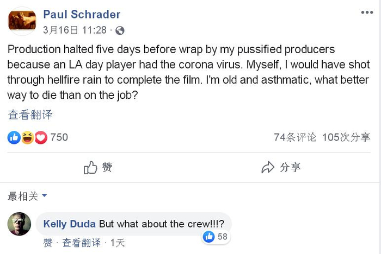Image resolution: width=381 pixels, height=254 pixels.
Task: Click the blue like reaction icon under post
Action: [x=14, y=137]
